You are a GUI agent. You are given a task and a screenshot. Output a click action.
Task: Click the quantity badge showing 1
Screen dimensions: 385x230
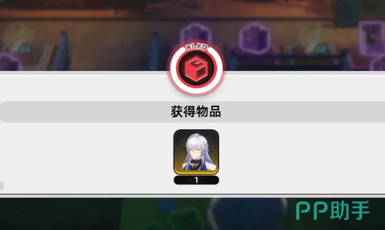tap(196, 180)
